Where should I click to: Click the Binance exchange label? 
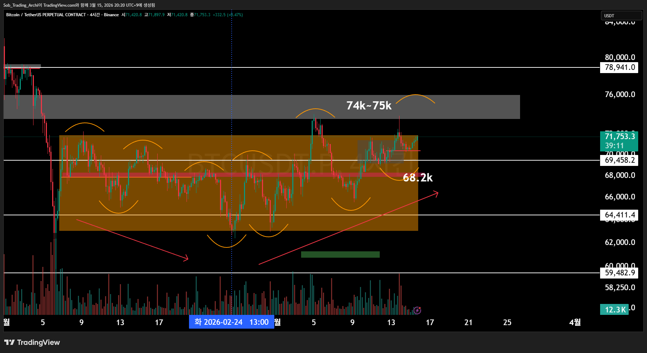pos(111,15)
